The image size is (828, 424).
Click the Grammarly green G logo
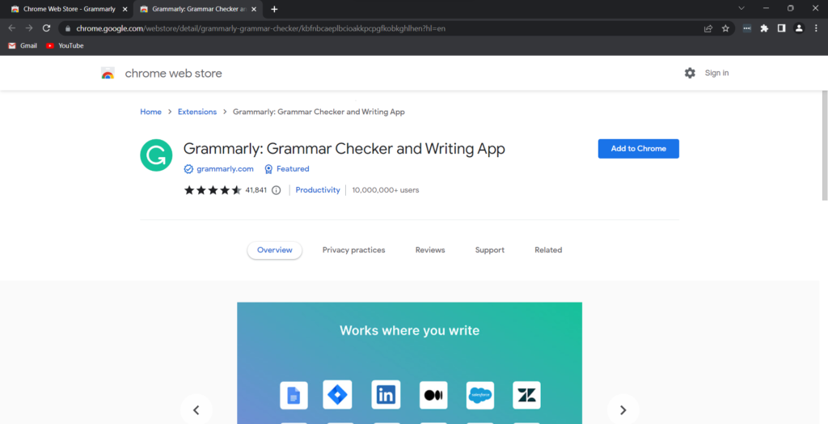click(x=156, y=155)
